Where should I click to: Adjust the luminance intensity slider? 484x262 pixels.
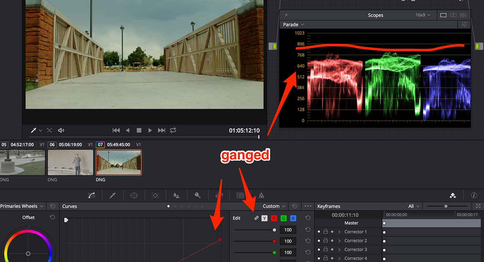(x=274, y=230)
